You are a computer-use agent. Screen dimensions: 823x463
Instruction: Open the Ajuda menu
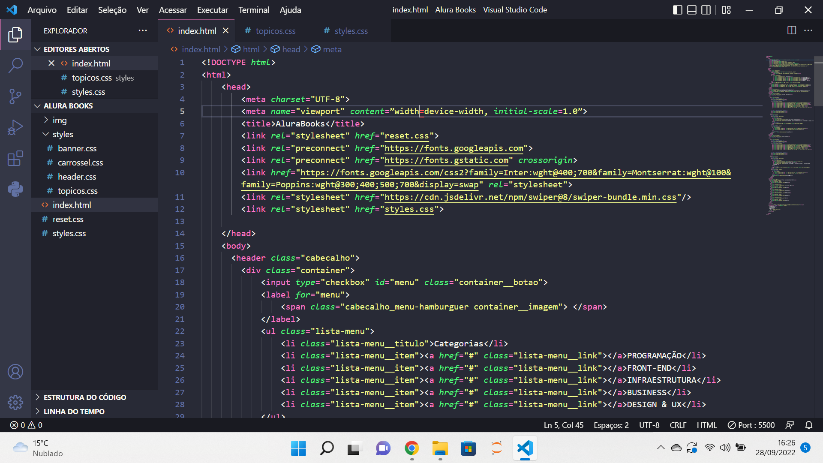tap(290, 10)
